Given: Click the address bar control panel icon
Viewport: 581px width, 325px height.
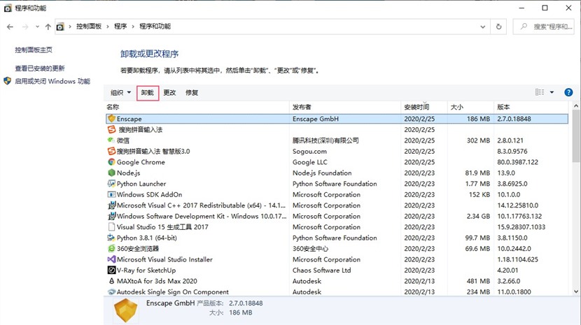Looking at the screenshot, I should tap(60, 27).
